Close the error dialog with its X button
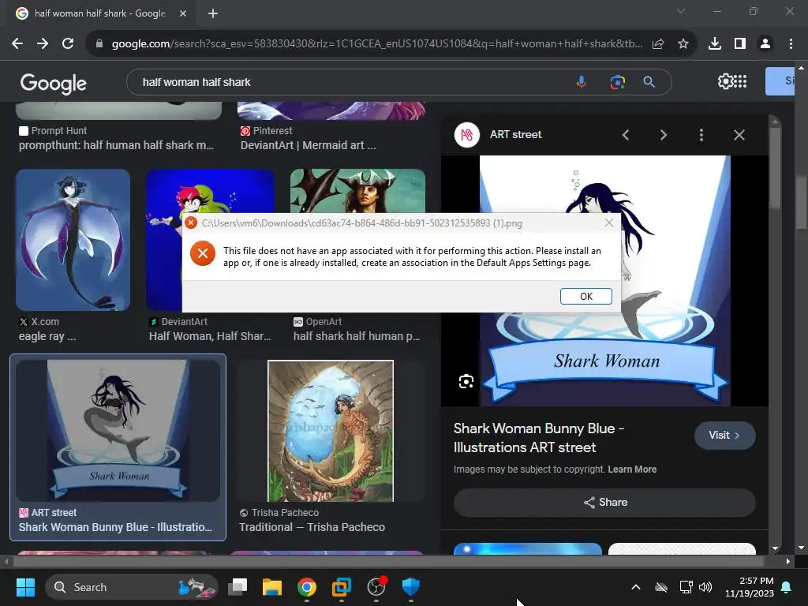This screenshot has height=606, width=808. (609, 223)
